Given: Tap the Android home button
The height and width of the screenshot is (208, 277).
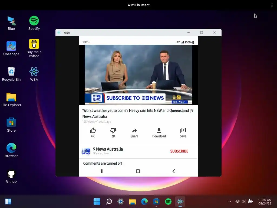Looking at the screenshot, I should [138, 171].
